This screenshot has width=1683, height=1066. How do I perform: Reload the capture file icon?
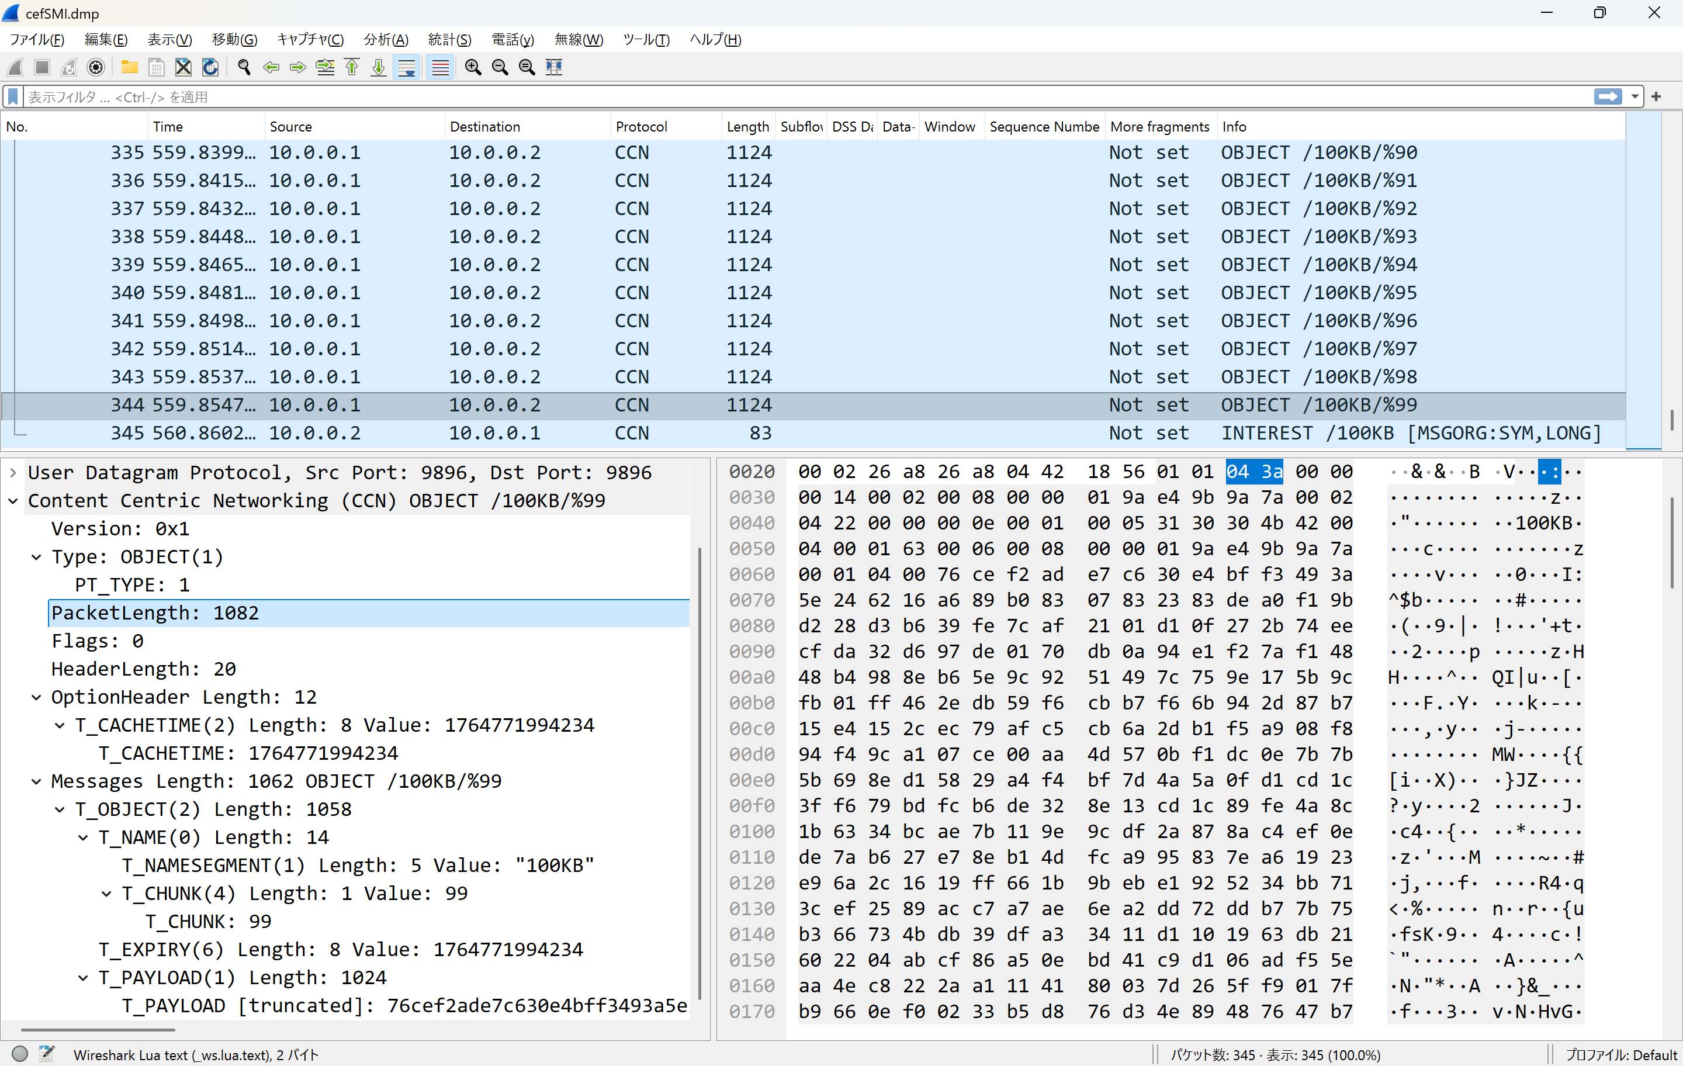pyautogui.click(x=210, y=67)
